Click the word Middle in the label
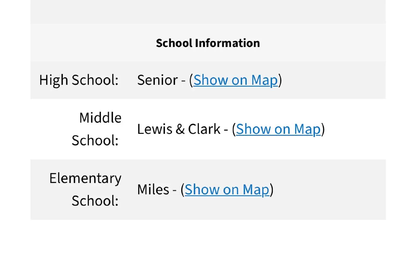Viewport: 416px width, 254px height. coord(100,118)
